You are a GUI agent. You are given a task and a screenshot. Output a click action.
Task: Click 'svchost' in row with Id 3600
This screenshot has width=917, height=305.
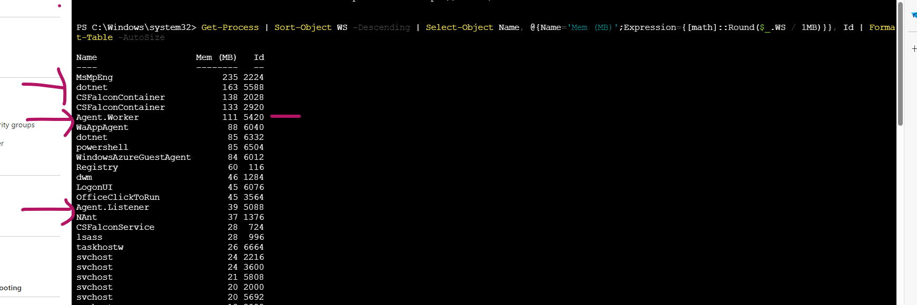pyautogui.click(x=94, y=267)
